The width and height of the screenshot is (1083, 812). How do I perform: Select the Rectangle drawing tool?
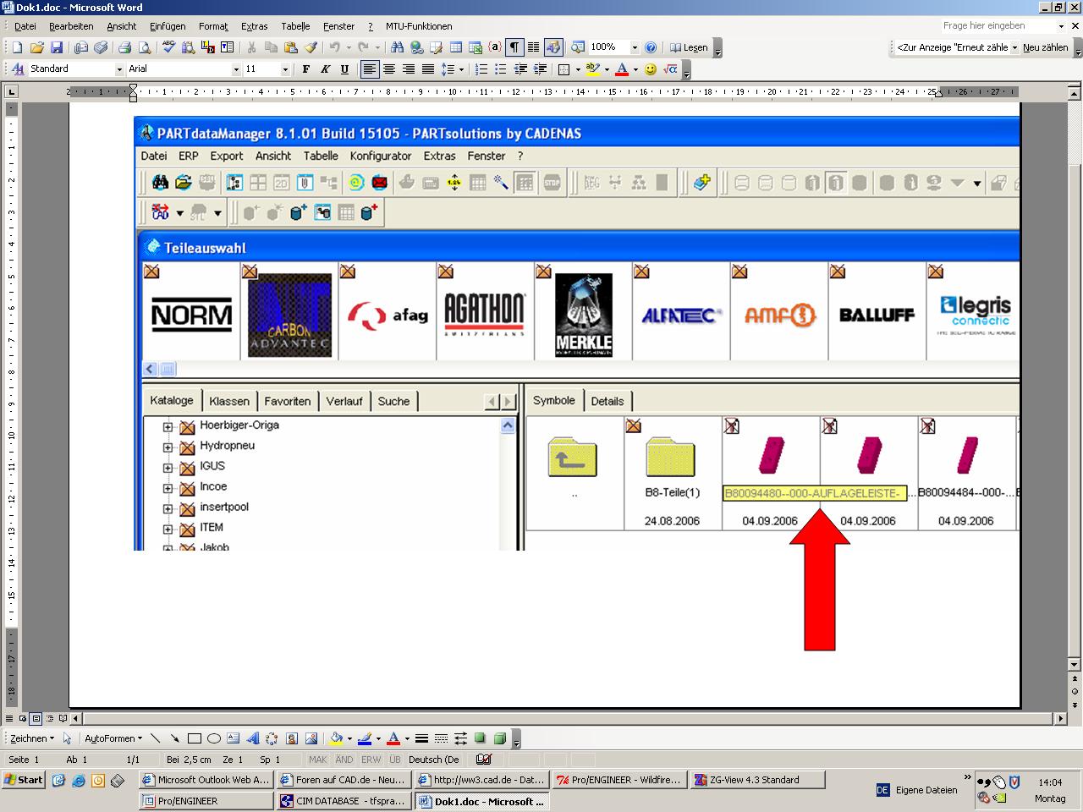(x=195, y=738)
